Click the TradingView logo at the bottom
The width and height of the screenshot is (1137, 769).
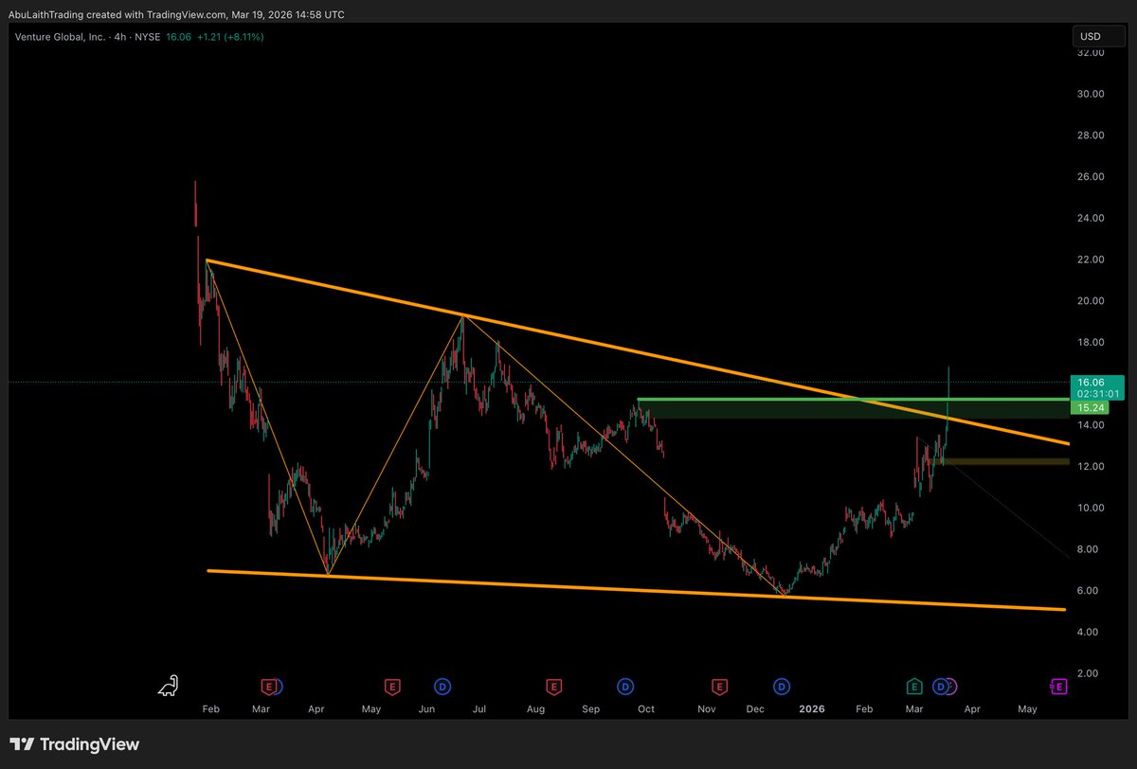(x=75, y=744)
